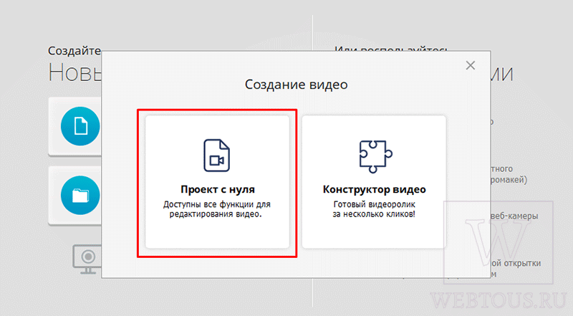Click the «веб-камеры» text in background window
The height and width of the screenshot is (316, 573).
[514, 216]
